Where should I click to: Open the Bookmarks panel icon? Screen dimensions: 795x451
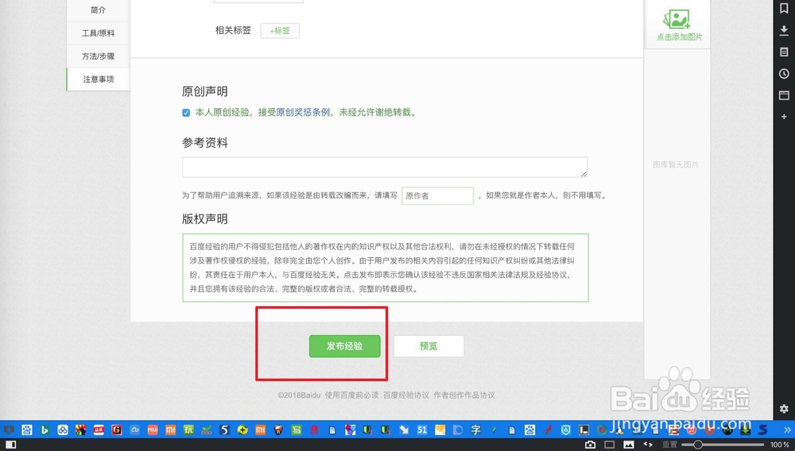(784, 9)
